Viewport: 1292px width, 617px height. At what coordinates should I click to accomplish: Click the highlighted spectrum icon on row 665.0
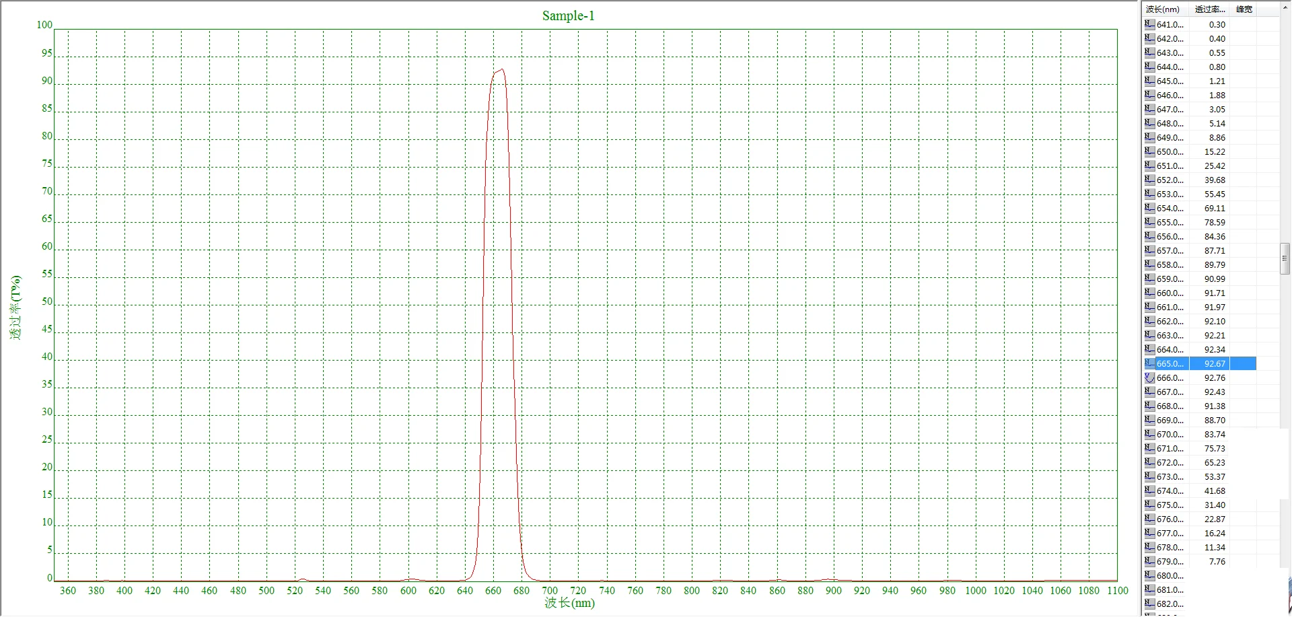1150,363
